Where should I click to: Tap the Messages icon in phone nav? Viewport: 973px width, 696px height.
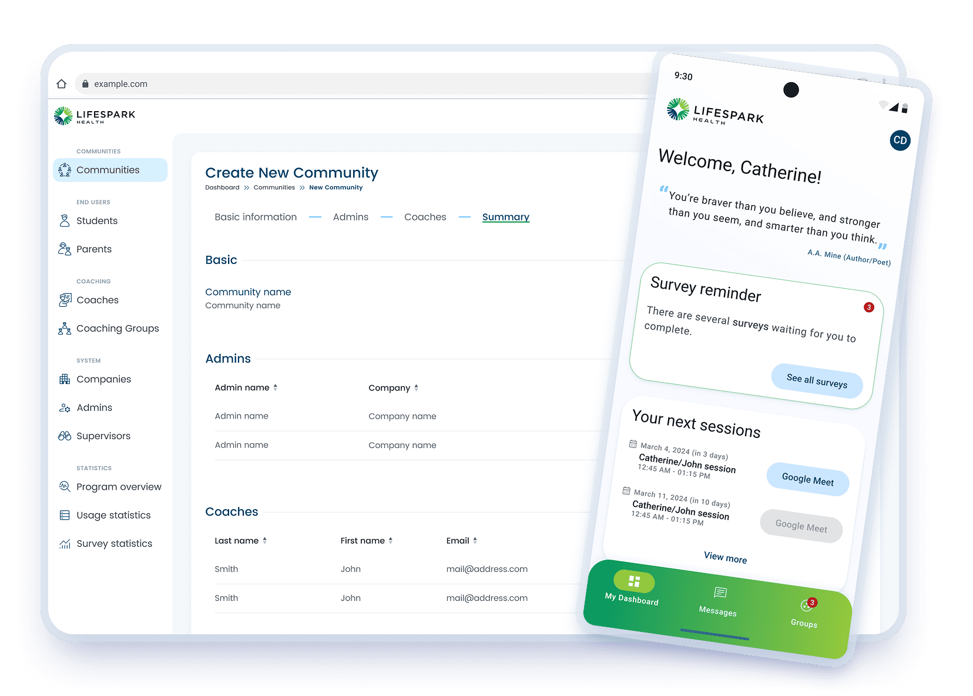tap(719, 593)
